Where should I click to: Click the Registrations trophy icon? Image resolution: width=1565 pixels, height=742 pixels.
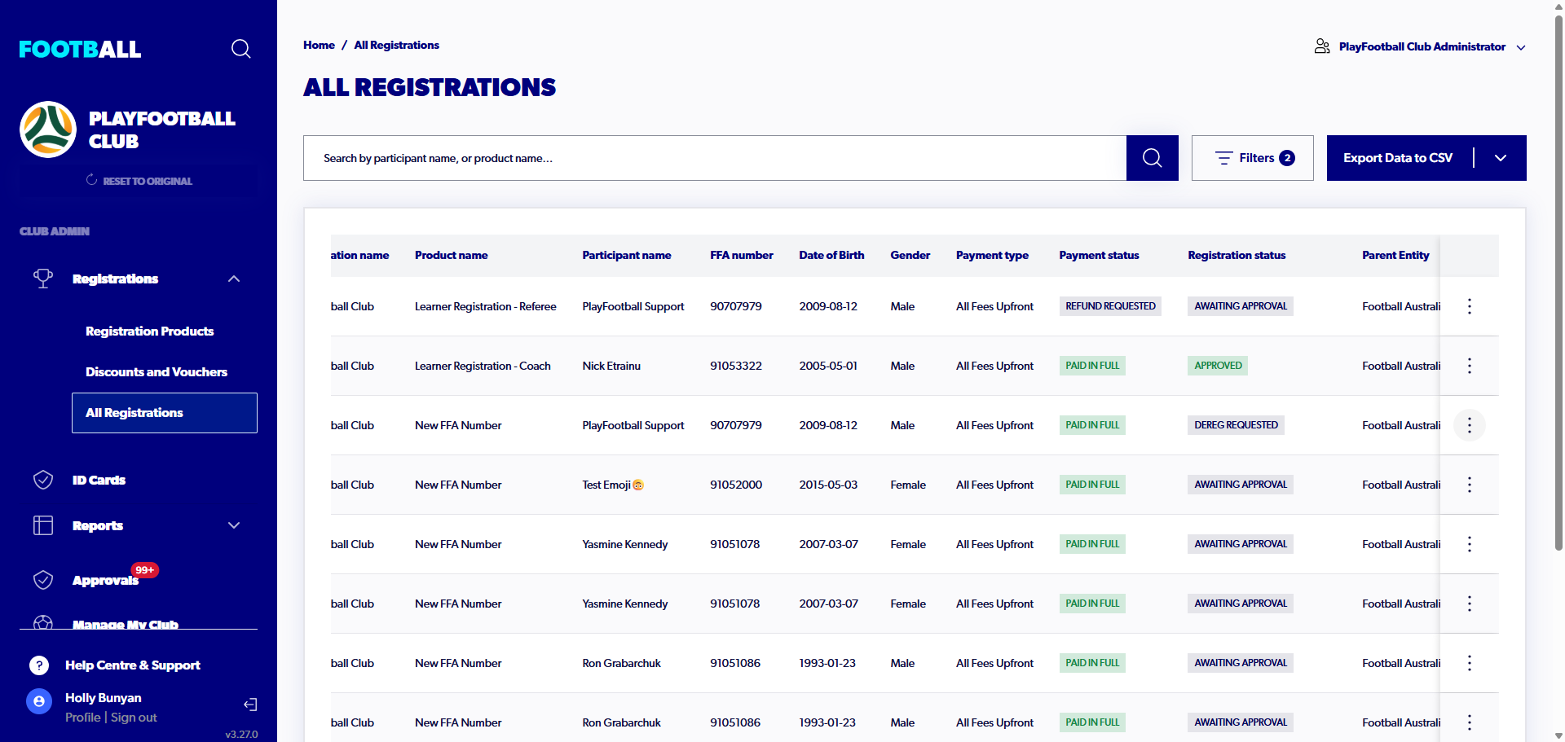pyautogui.click(x=43, y=279)
